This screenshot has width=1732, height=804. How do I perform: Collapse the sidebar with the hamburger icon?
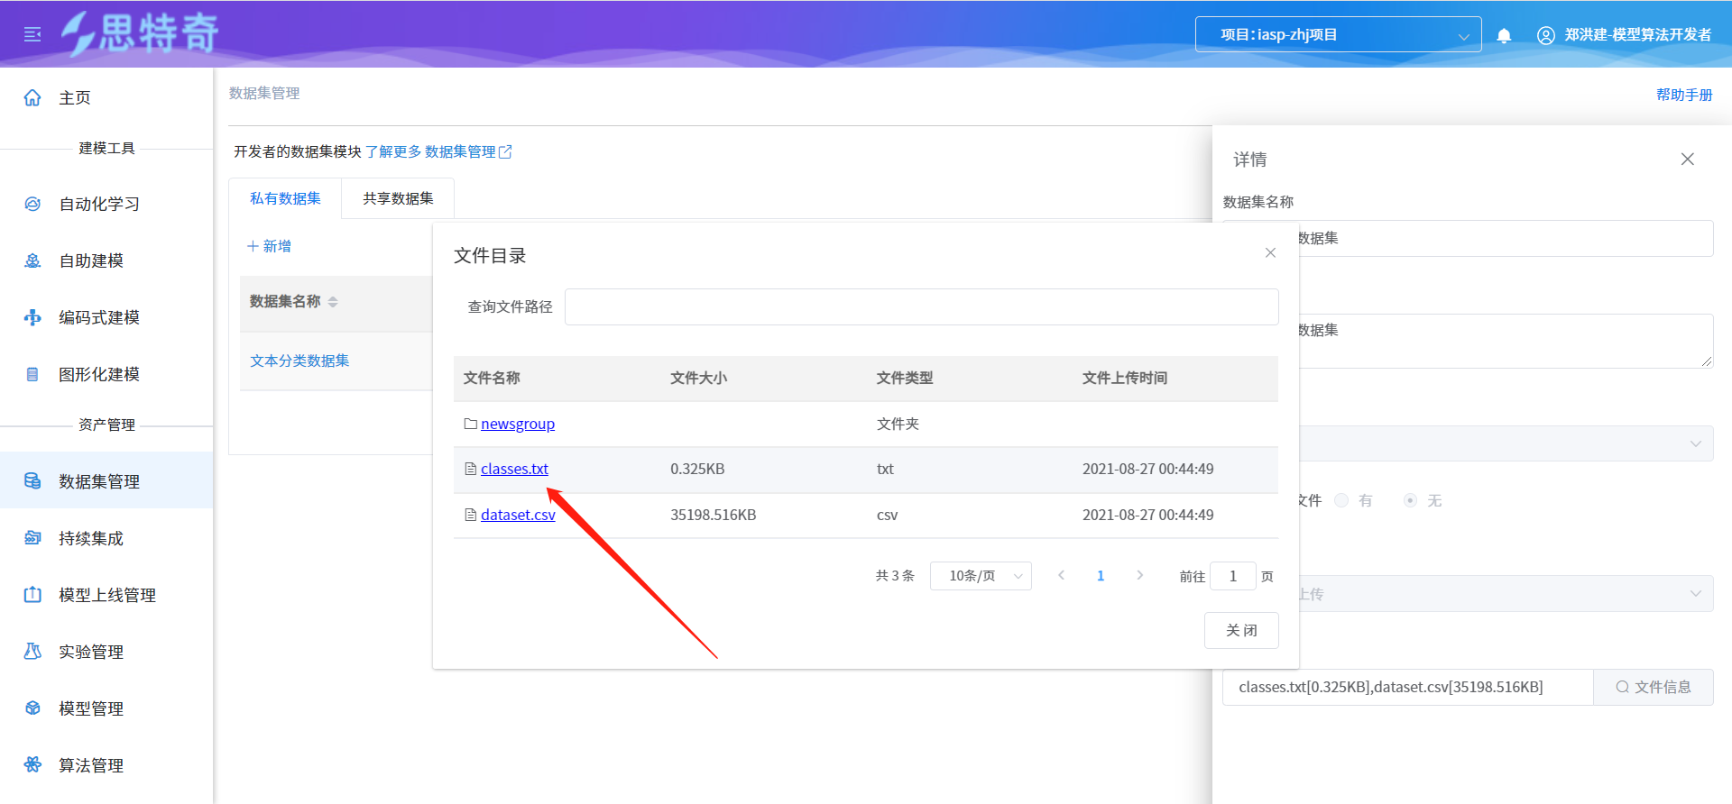(x=32, y=34)
